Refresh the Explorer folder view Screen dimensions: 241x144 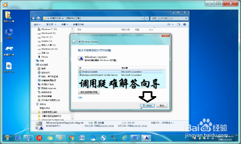147,18
